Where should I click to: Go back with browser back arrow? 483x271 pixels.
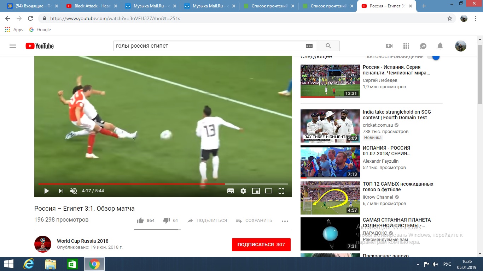pos(8,18)
